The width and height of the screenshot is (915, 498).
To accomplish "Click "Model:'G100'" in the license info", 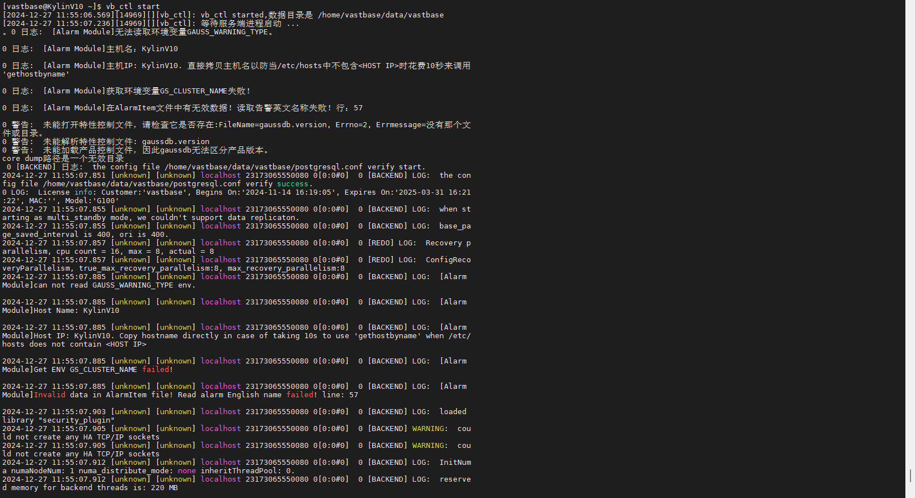I will coord(92,201).
